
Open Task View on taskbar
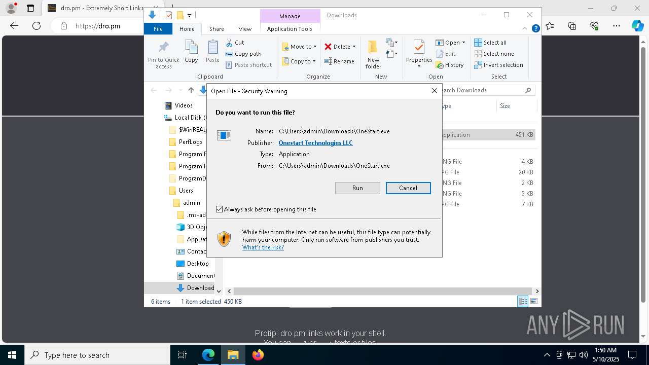(x=183, y=355)
